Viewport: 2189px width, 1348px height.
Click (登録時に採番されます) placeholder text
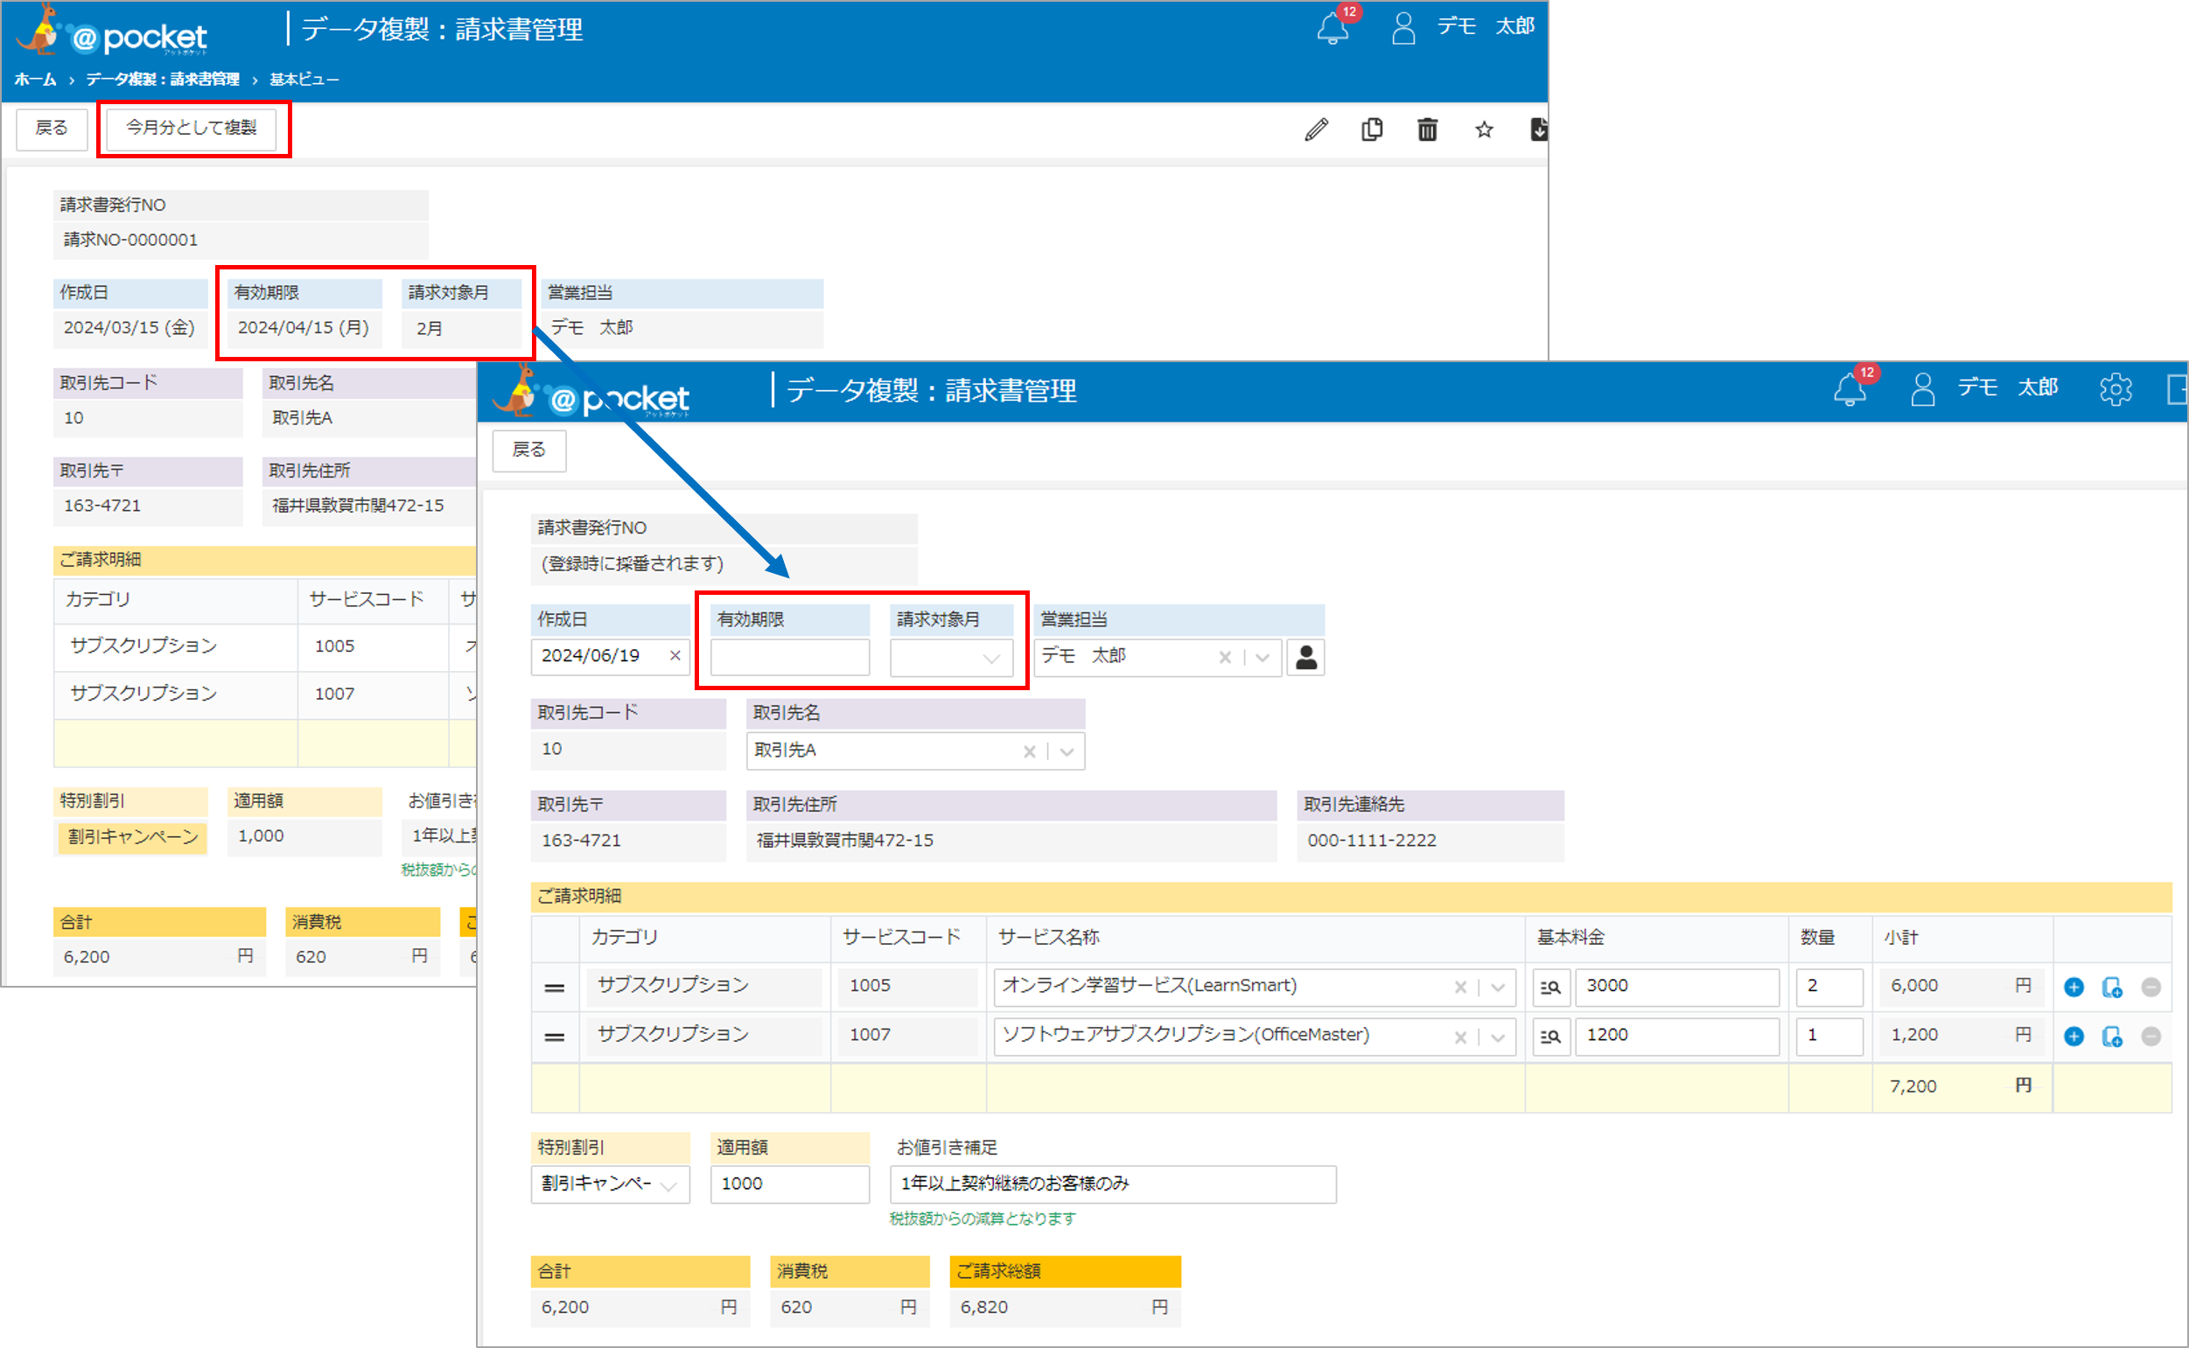[x=633, y=563]
